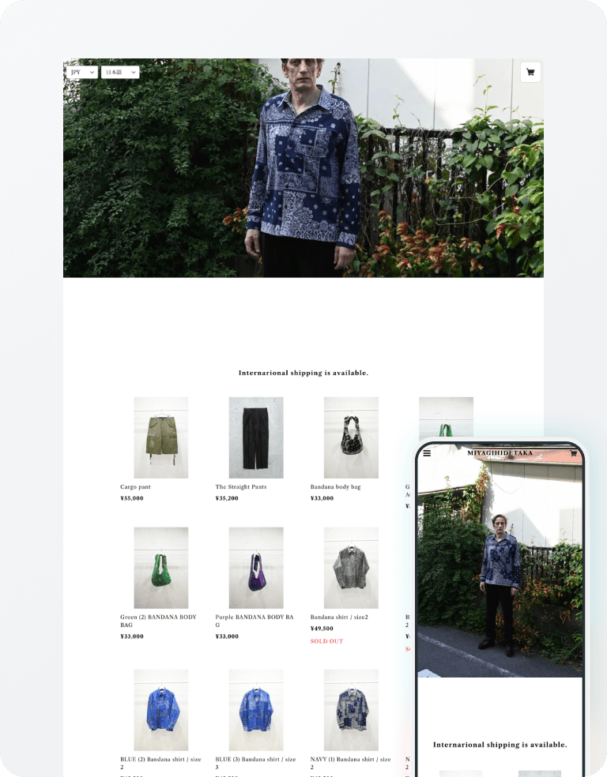
Task: Expand the 日本語 language dropdown
Action: pyautogui.click(x=120, y=73)
